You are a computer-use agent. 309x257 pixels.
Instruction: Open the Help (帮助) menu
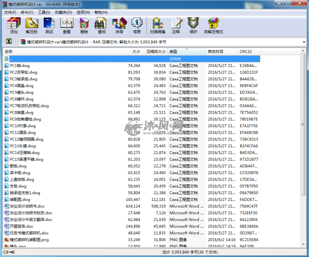coord(101,12)
